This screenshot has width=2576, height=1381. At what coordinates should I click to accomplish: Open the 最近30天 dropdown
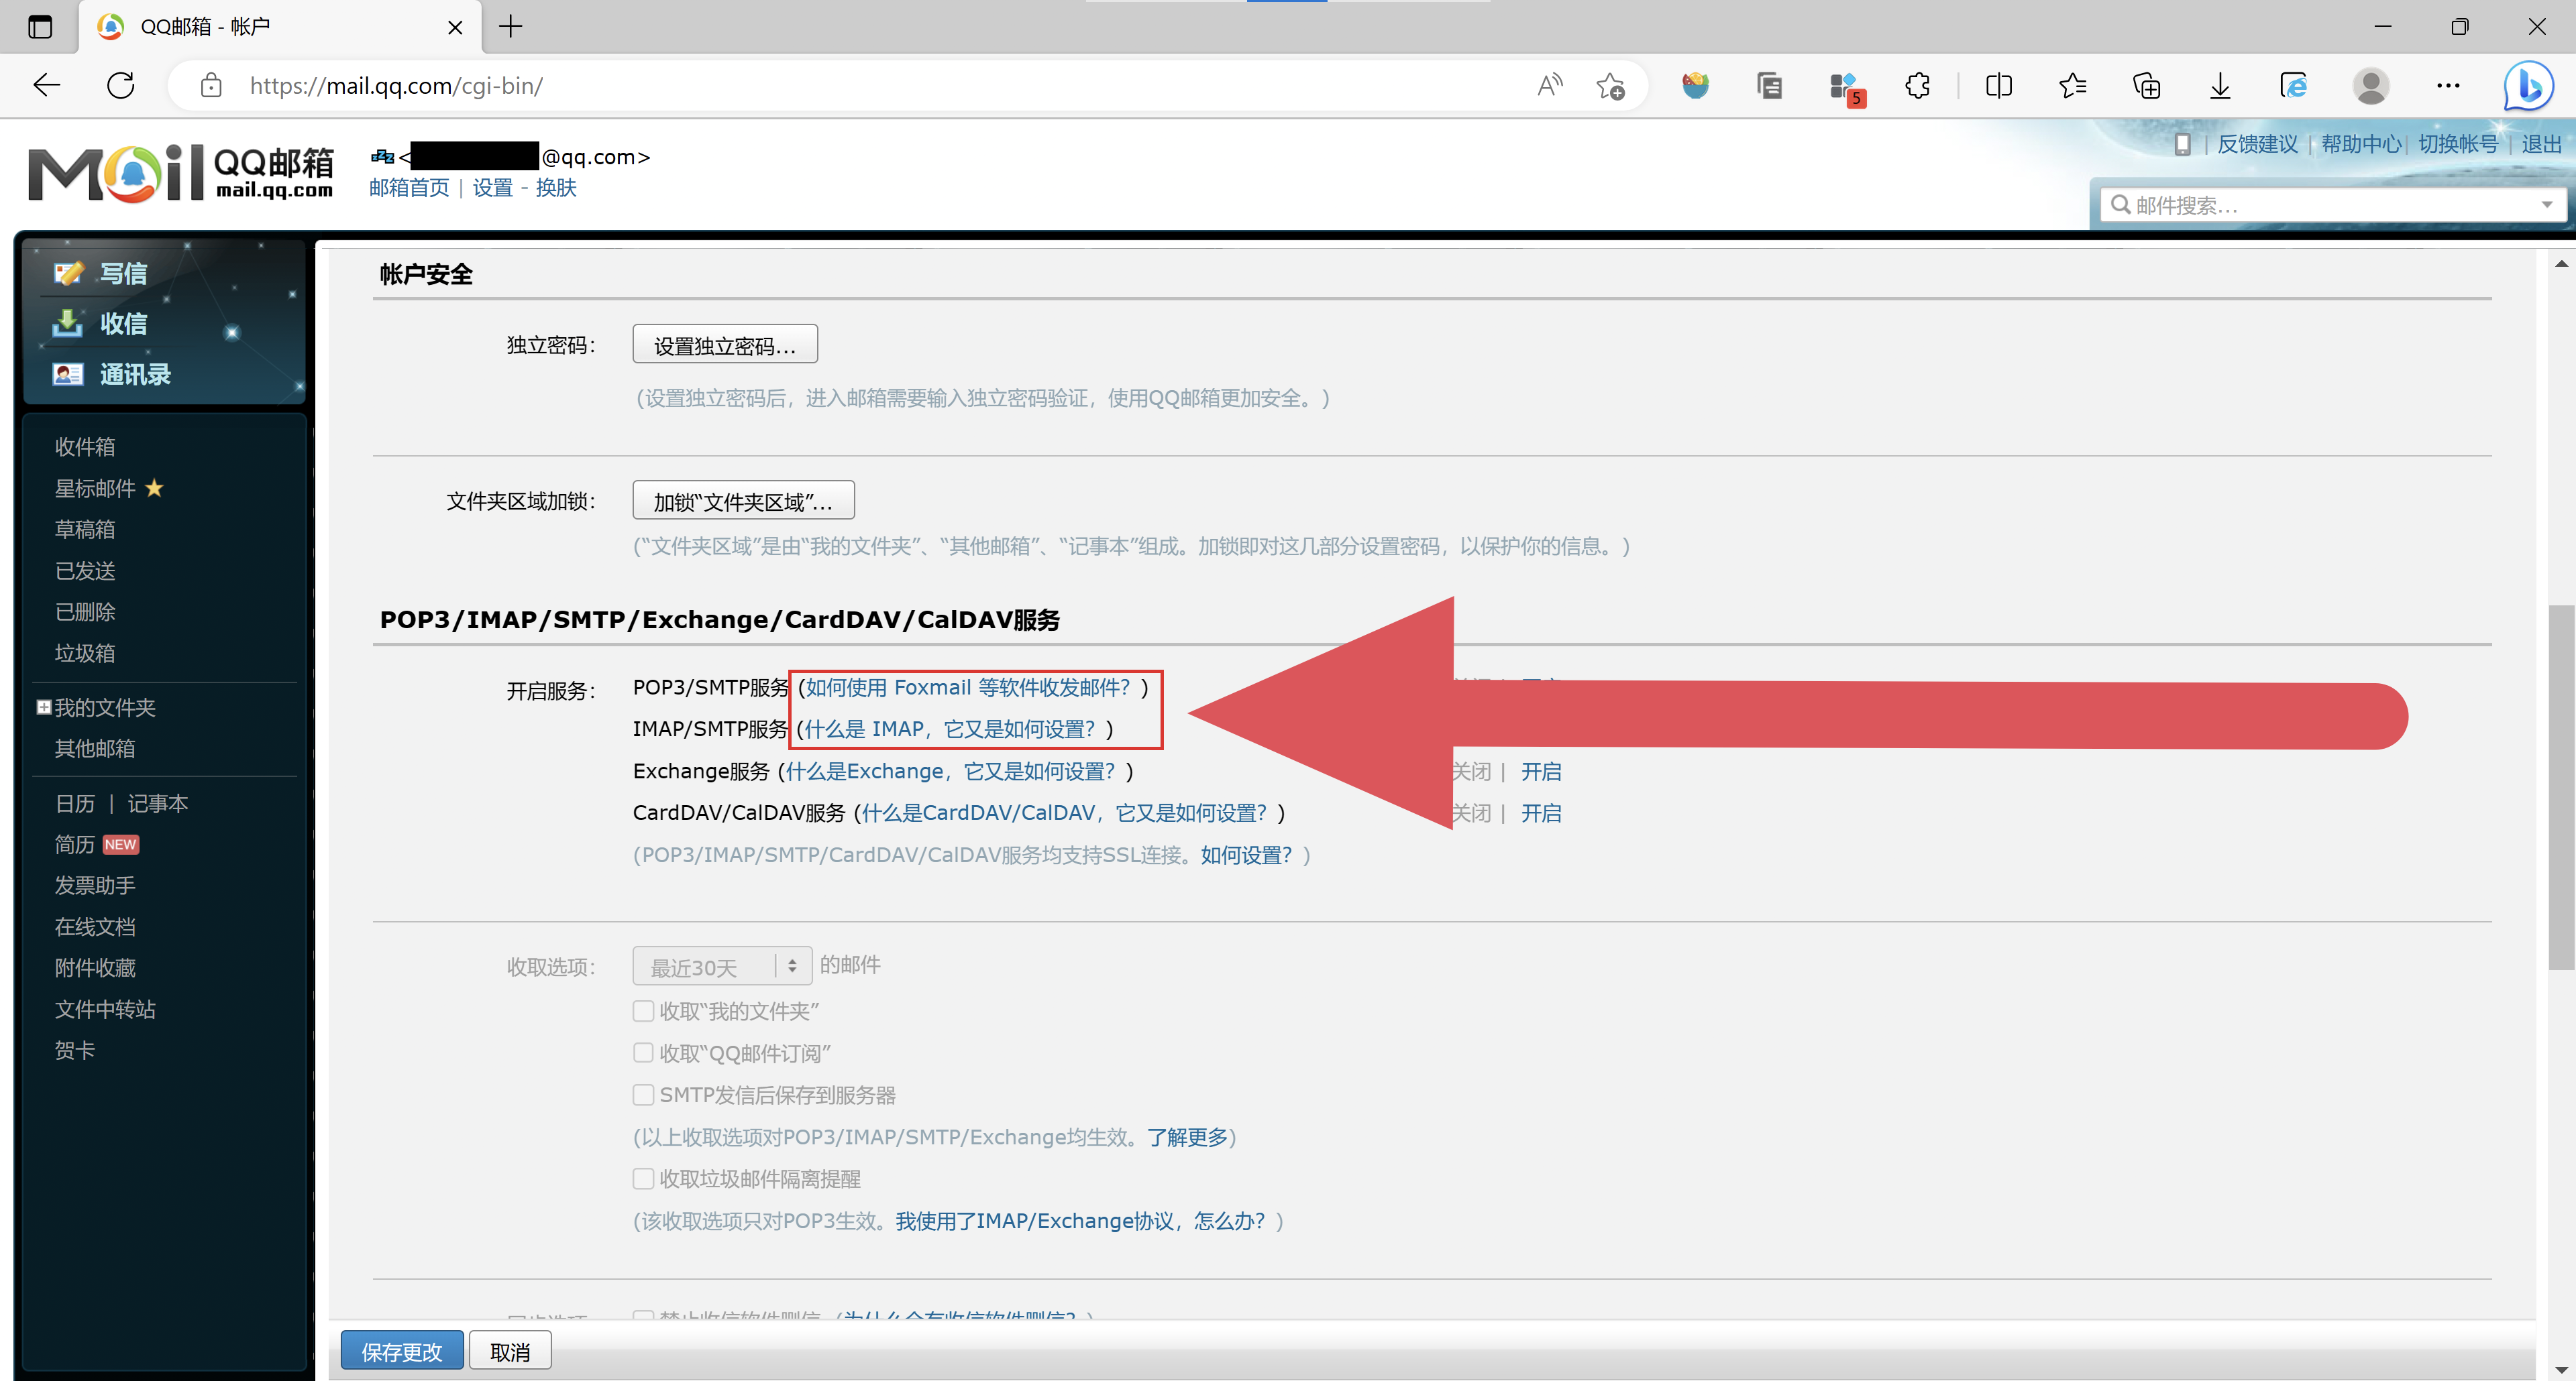click(x=721, y=966)
